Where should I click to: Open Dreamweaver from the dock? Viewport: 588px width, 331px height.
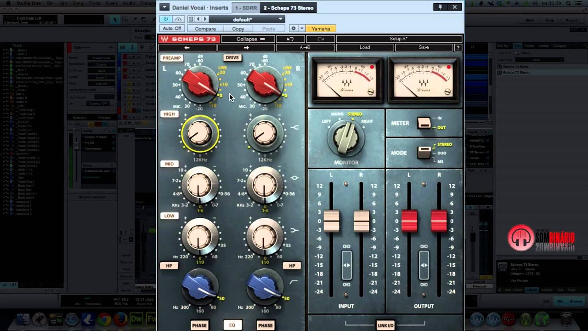[136, 319]
